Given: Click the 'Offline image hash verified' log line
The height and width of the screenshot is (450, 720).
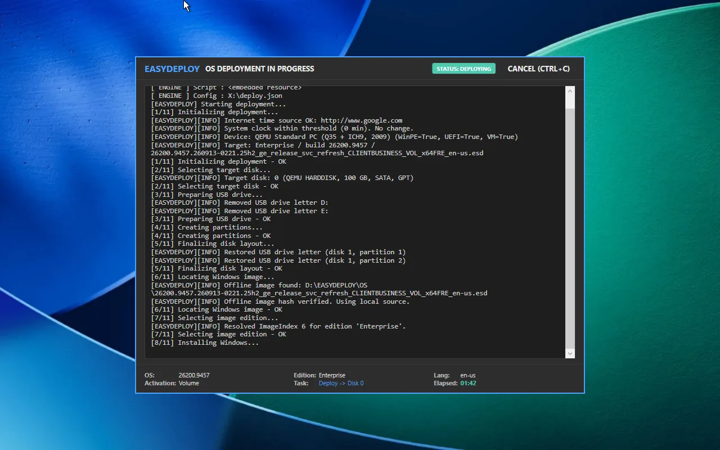Looking at the screenshot, I should coord(280,301).
